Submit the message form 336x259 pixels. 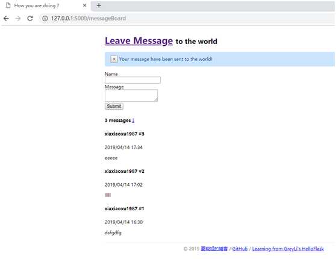click(114, 106)
